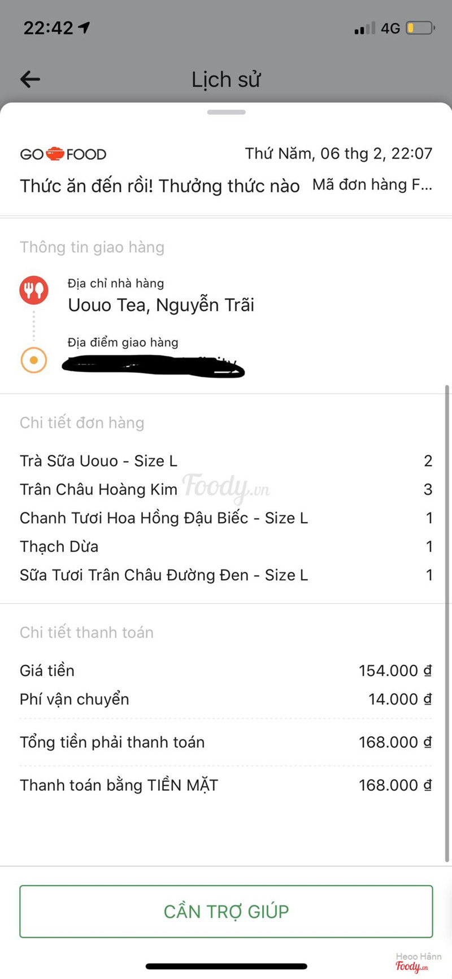Select the Trân Châu Hoàng Kim item

(x=99, y=489)
